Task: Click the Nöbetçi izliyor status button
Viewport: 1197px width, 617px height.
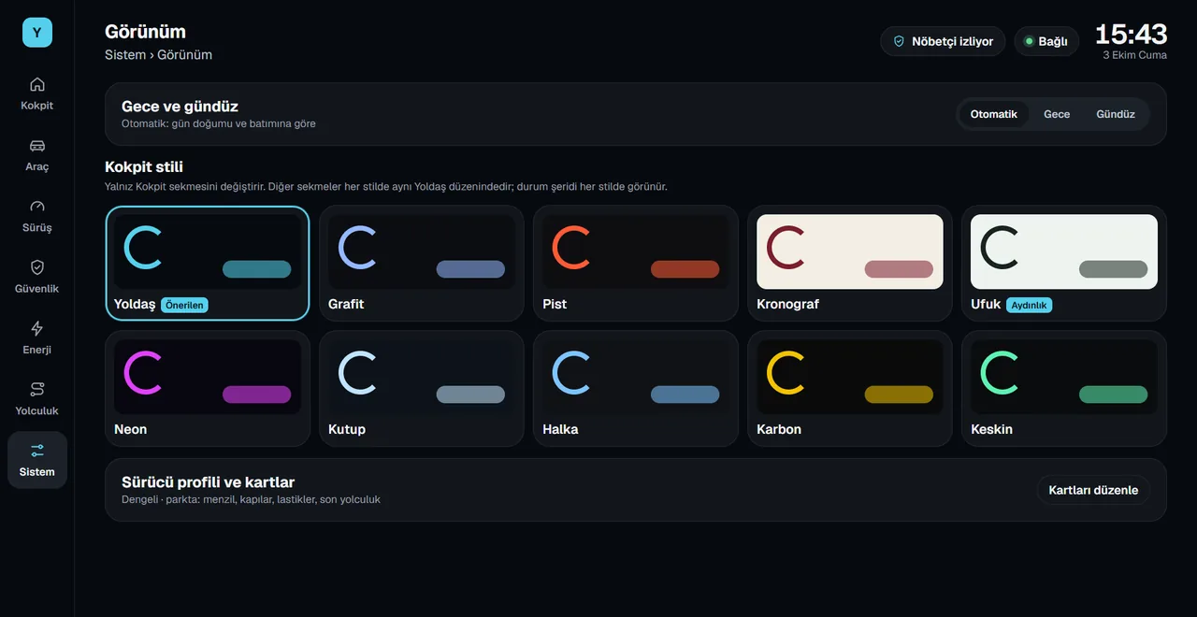Action: pyautogui.click(x=943, y=41)
